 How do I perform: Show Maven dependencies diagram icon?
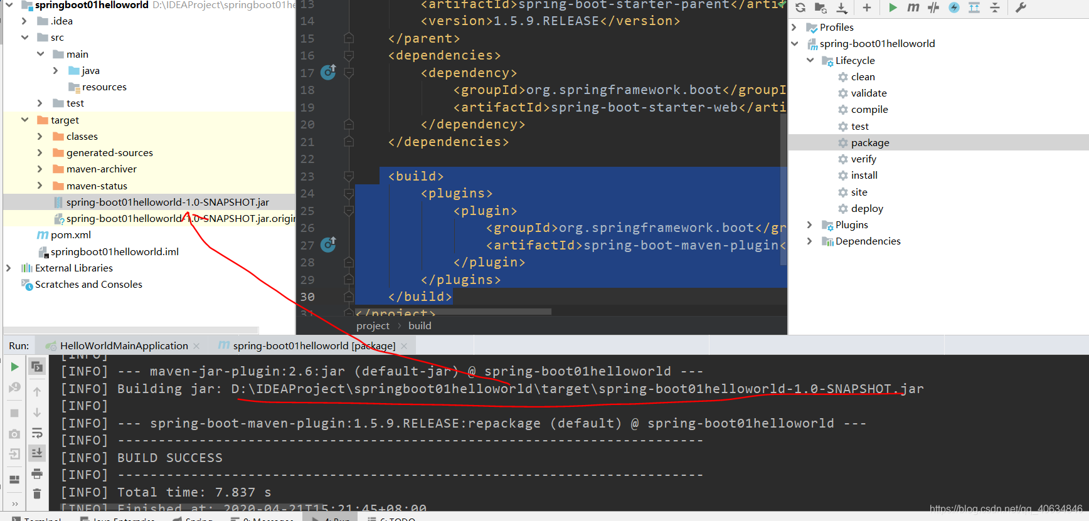974,8
